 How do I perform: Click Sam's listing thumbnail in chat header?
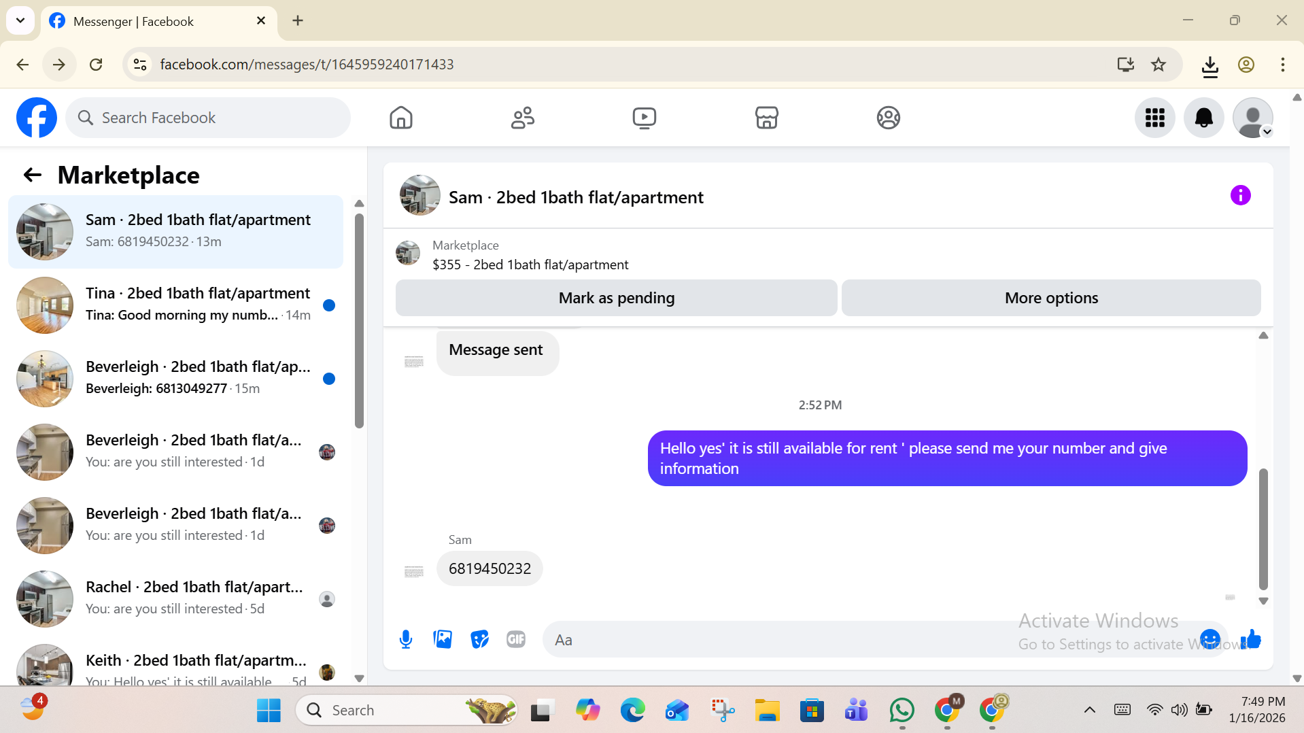(419, 195)
